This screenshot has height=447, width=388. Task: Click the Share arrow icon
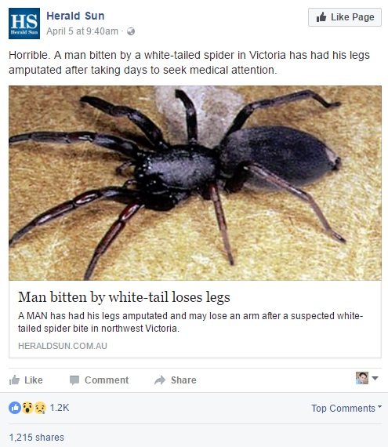pyautogui.click(x=160, y=380)
